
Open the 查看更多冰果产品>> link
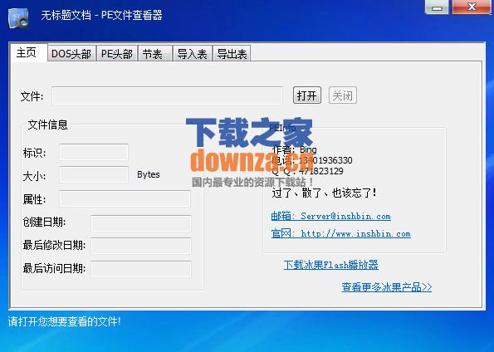(387, 286)
